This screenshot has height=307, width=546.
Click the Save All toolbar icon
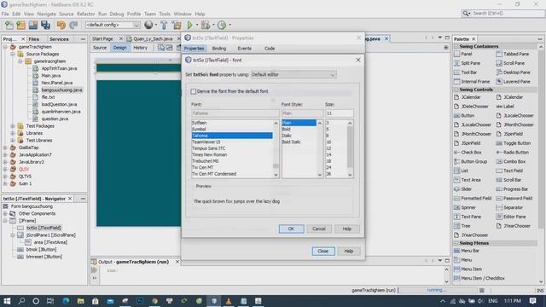(45, 25)
